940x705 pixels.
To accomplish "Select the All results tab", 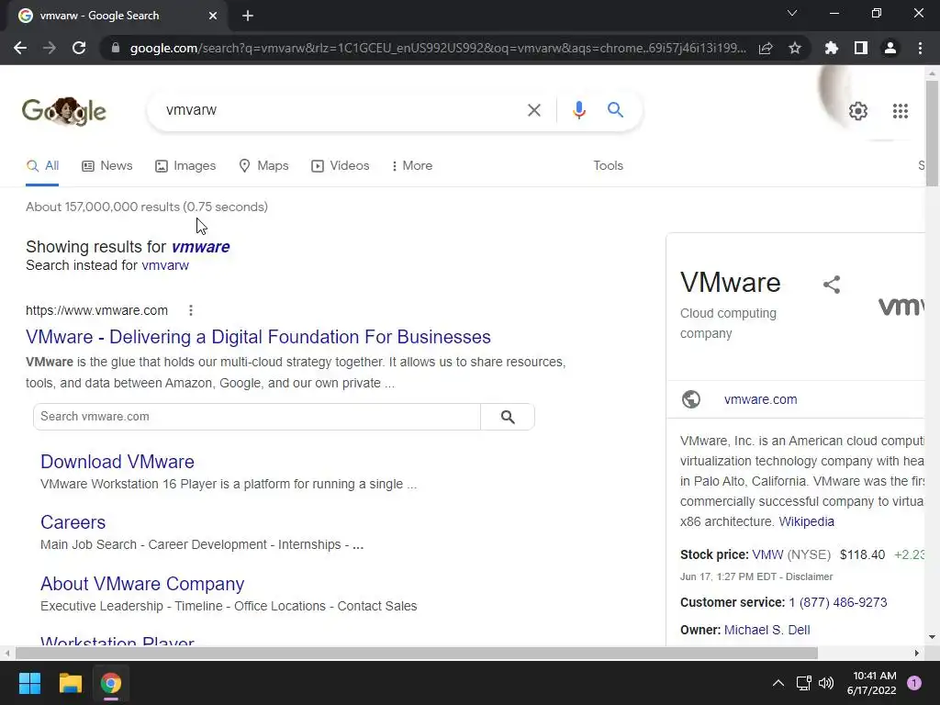I will pos(42,166).
